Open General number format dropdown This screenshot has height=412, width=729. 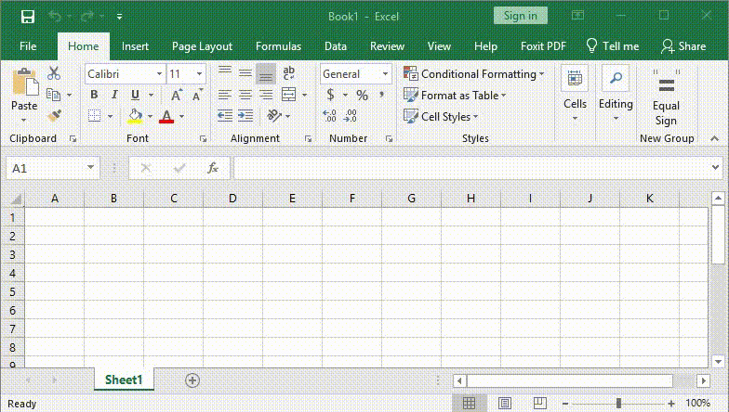pyautogui.click(x=385, y=74)
